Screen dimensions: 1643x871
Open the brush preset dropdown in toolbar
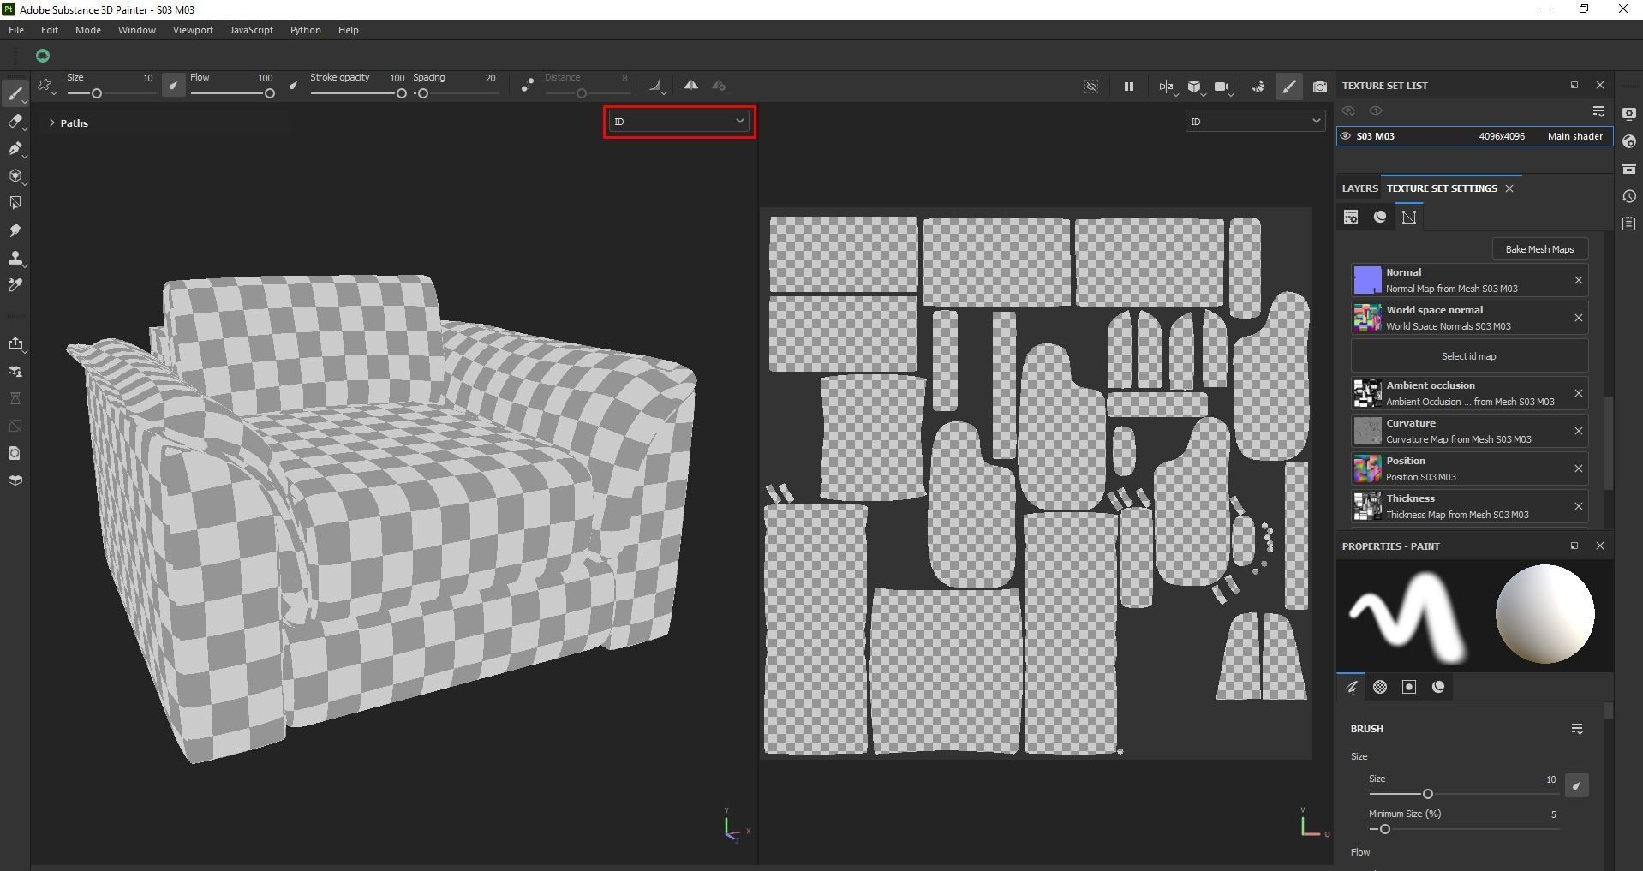pyautogui.click(x=46, y=86)
